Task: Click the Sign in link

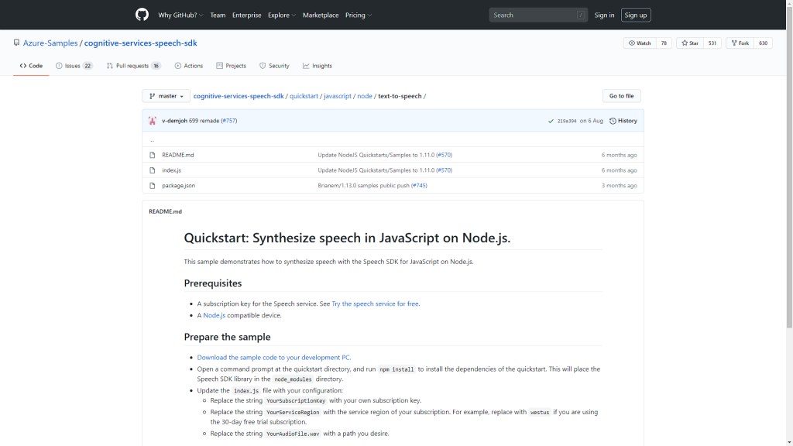Action: coord(604,15)
